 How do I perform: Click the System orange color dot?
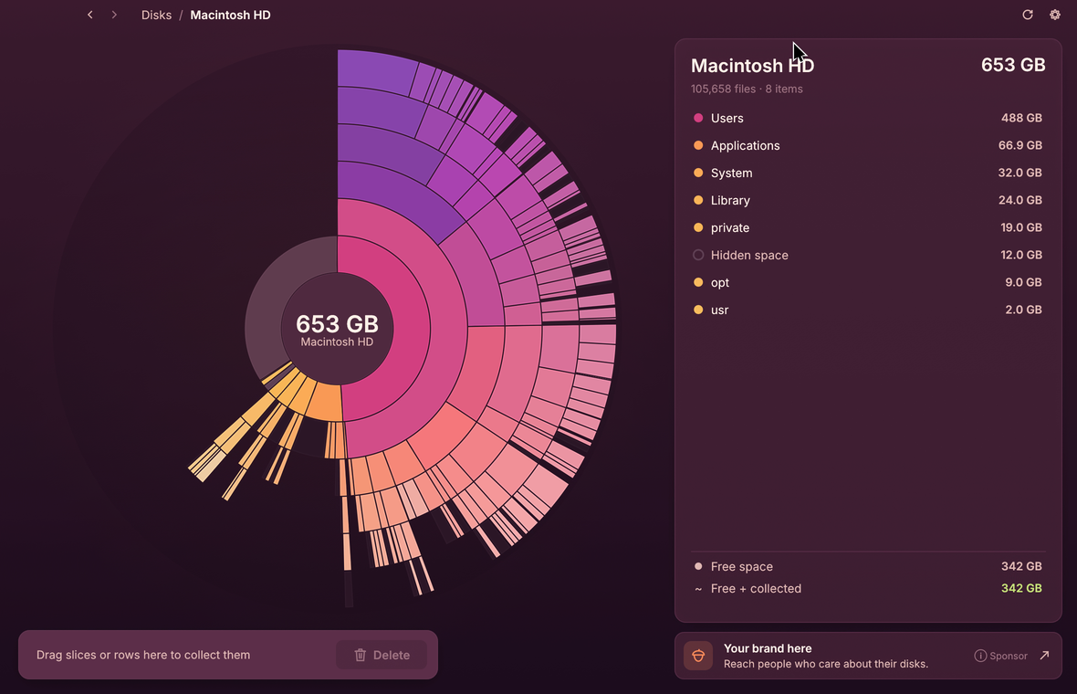[x=698, y=173]
